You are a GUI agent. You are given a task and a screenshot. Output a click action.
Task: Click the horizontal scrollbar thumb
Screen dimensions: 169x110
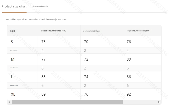pos(67,102)
